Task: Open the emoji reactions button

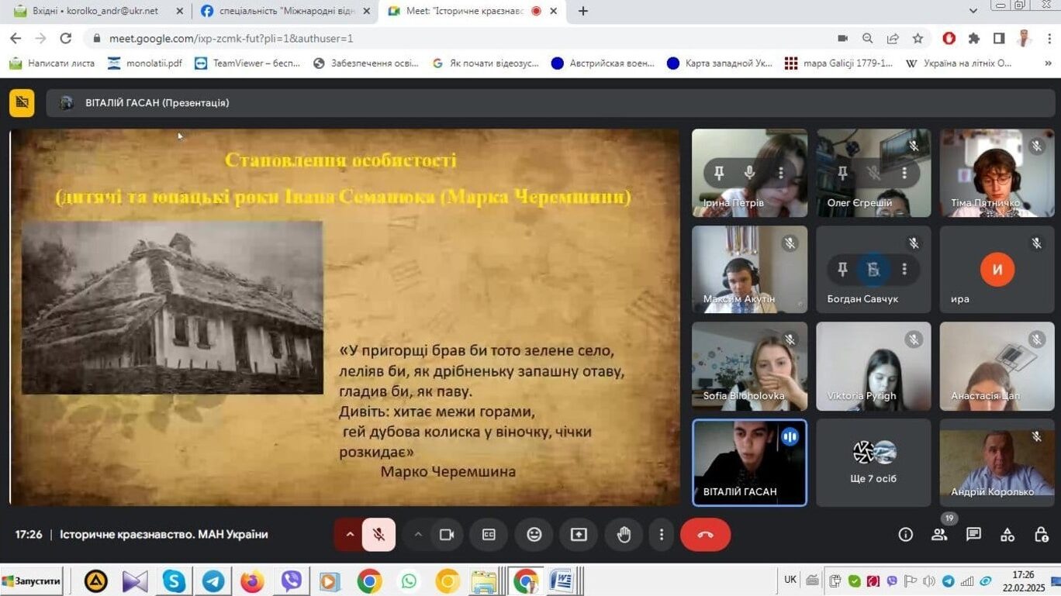Action: [534, 535]
